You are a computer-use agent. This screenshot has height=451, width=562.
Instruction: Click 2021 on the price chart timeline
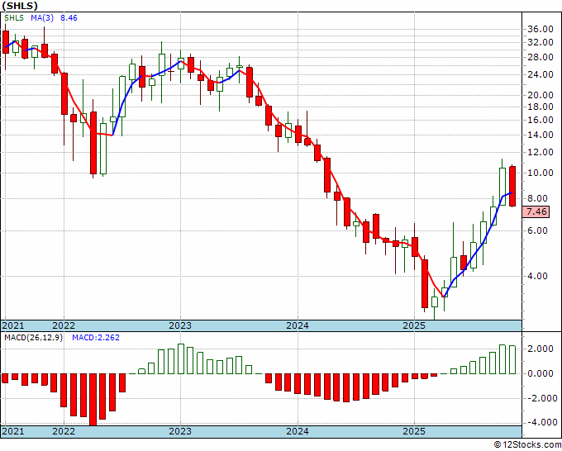13,325
